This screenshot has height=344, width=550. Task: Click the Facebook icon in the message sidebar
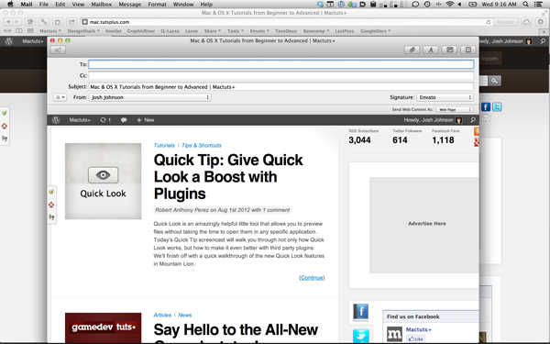click(x=360, y=312)
